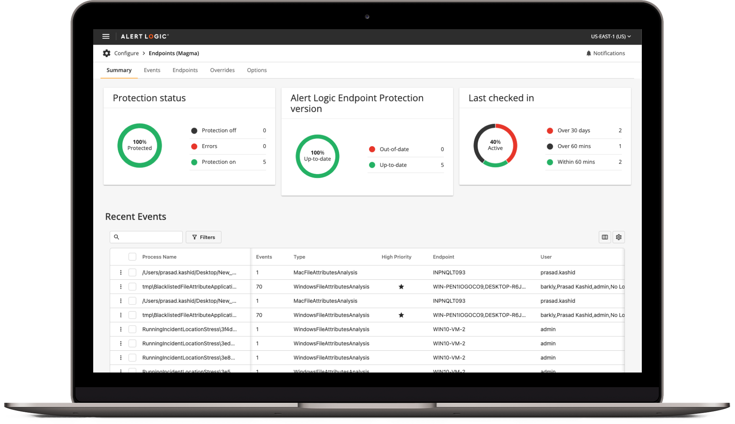Screen dimensions: 735x424
Task: Click the Notifications bell icon
Action: click(588, 53)
